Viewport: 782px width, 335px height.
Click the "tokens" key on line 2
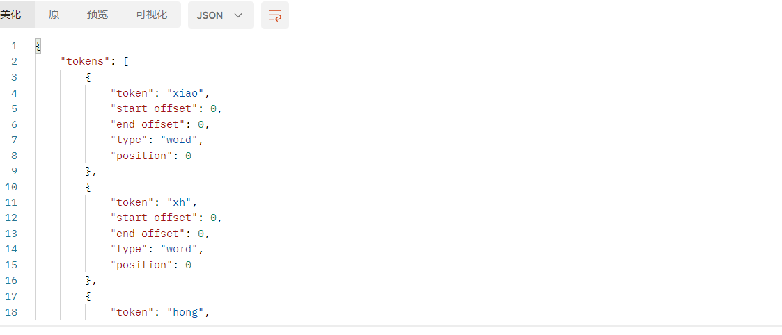pyautogui.click(x=85, y=62)
